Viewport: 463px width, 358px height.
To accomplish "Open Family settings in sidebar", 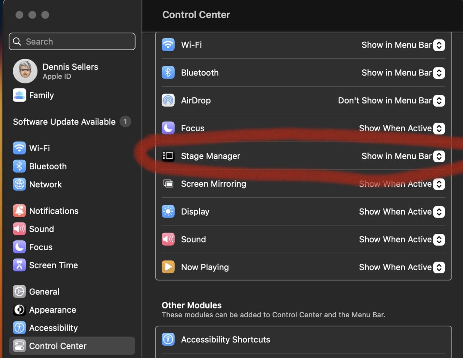I will [x=41, y=95].
